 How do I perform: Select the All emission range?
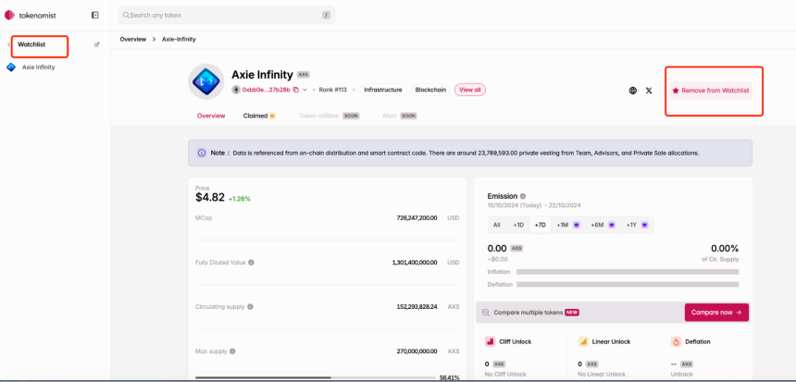496,225
